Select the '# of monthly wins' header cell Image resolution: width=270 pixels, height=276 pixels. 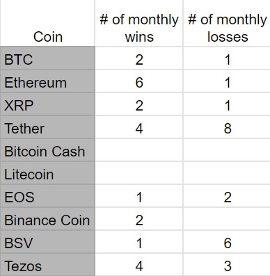tap(139, 23)
